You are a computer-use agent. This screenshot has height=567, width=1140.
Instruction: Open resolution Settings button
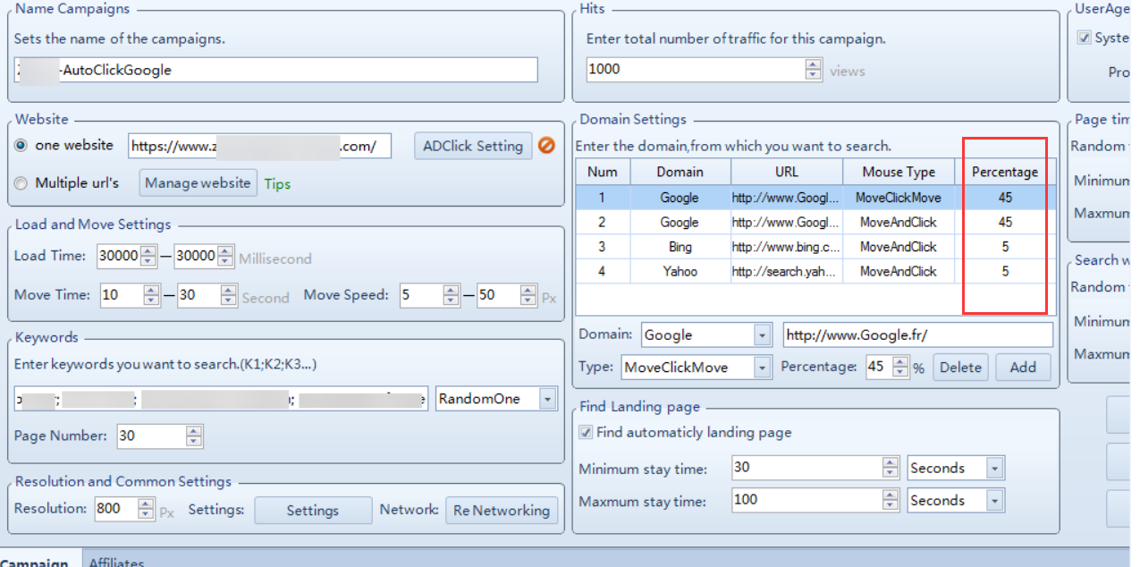(313, 511)
